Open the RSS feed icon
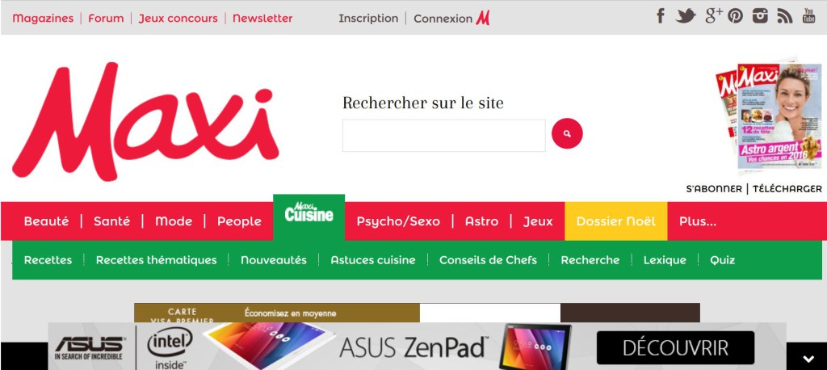The height and width of the screenshot is (370, 827). click(785, 16)
